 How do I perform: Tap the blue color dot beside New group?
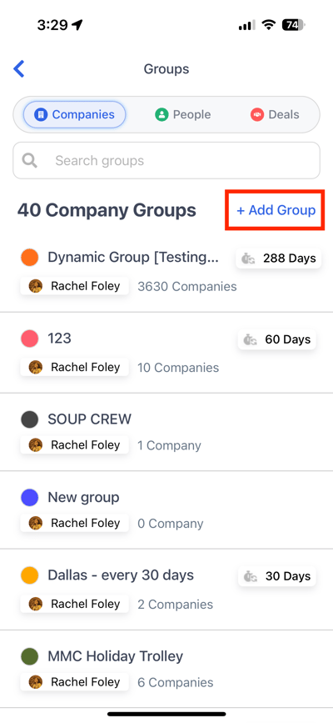(x=29, y=498)
